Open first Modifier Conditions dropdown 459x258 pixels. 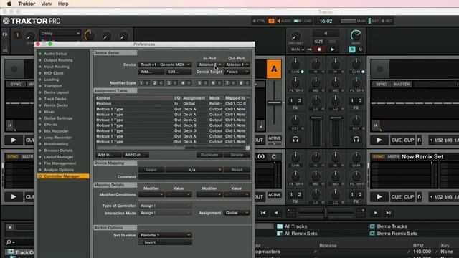tap(151, 194)
